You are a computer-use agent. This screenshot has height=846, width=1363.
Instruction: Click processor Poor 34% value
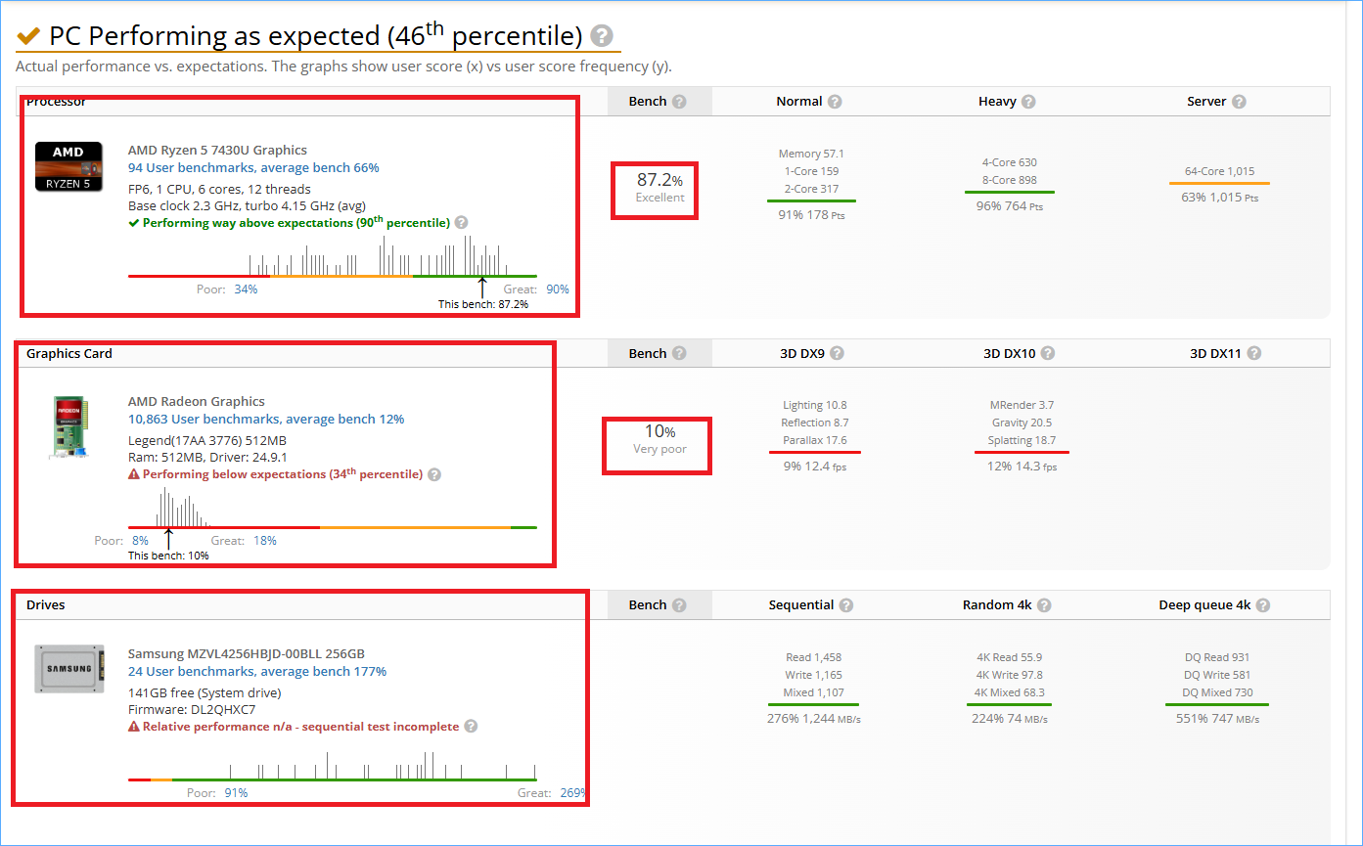246,289
